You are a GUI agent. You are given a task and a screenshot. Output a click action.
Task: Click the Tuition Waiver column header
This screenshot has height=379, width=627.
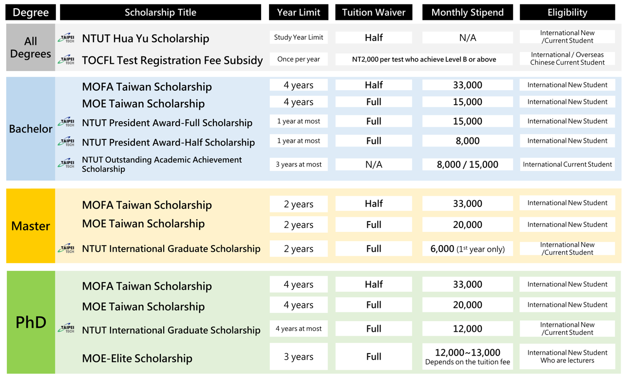[x=374, y=13]
